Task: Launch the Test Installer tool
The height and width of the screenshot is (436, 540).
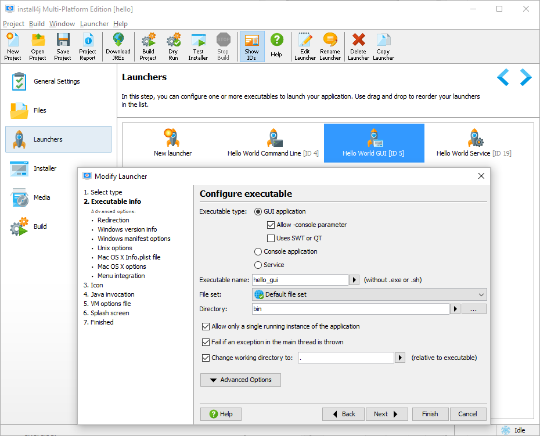Action: [198, 47]
